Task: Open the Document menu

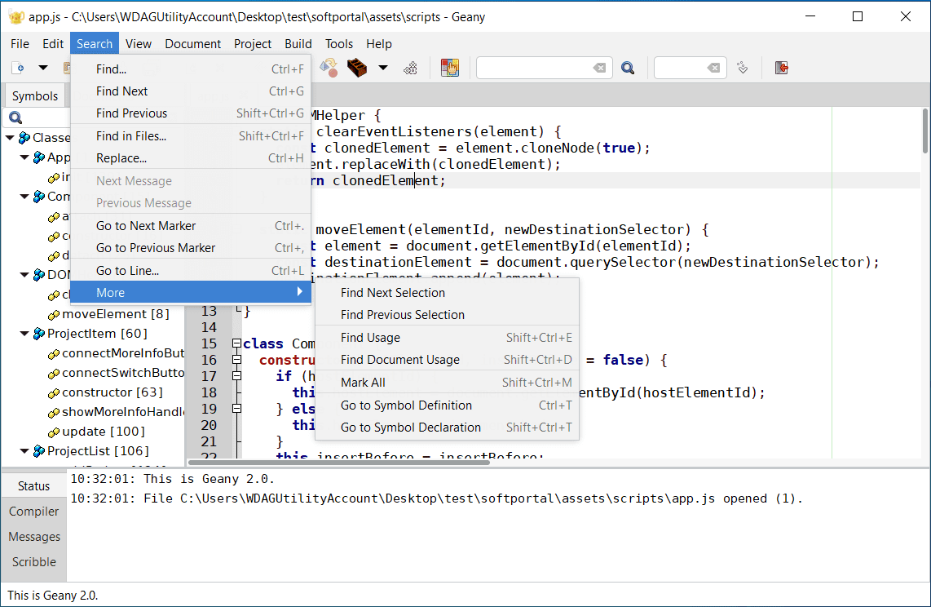Action: pyautogui.click(x=193, y=44)
